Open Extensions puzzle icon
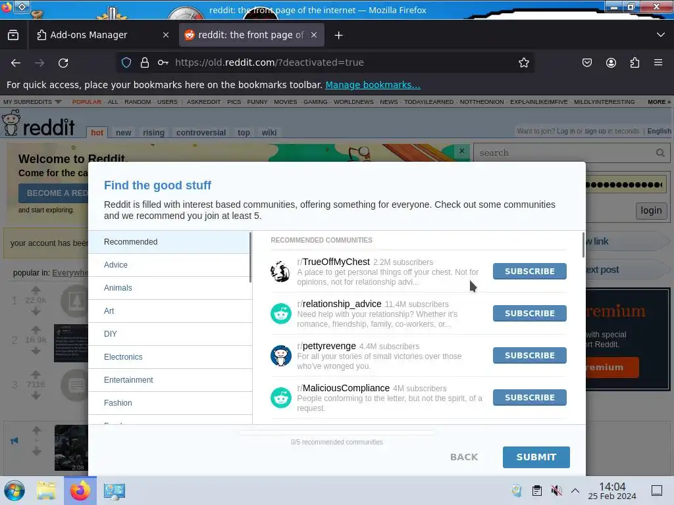Screen dimensions: 674x505 pos(635,62)
